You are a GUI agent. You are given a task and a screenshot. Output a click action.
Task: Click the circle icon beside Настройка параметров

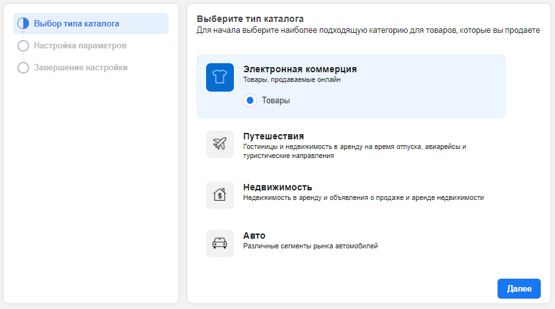pyautogui.click(x=23, y=46)
